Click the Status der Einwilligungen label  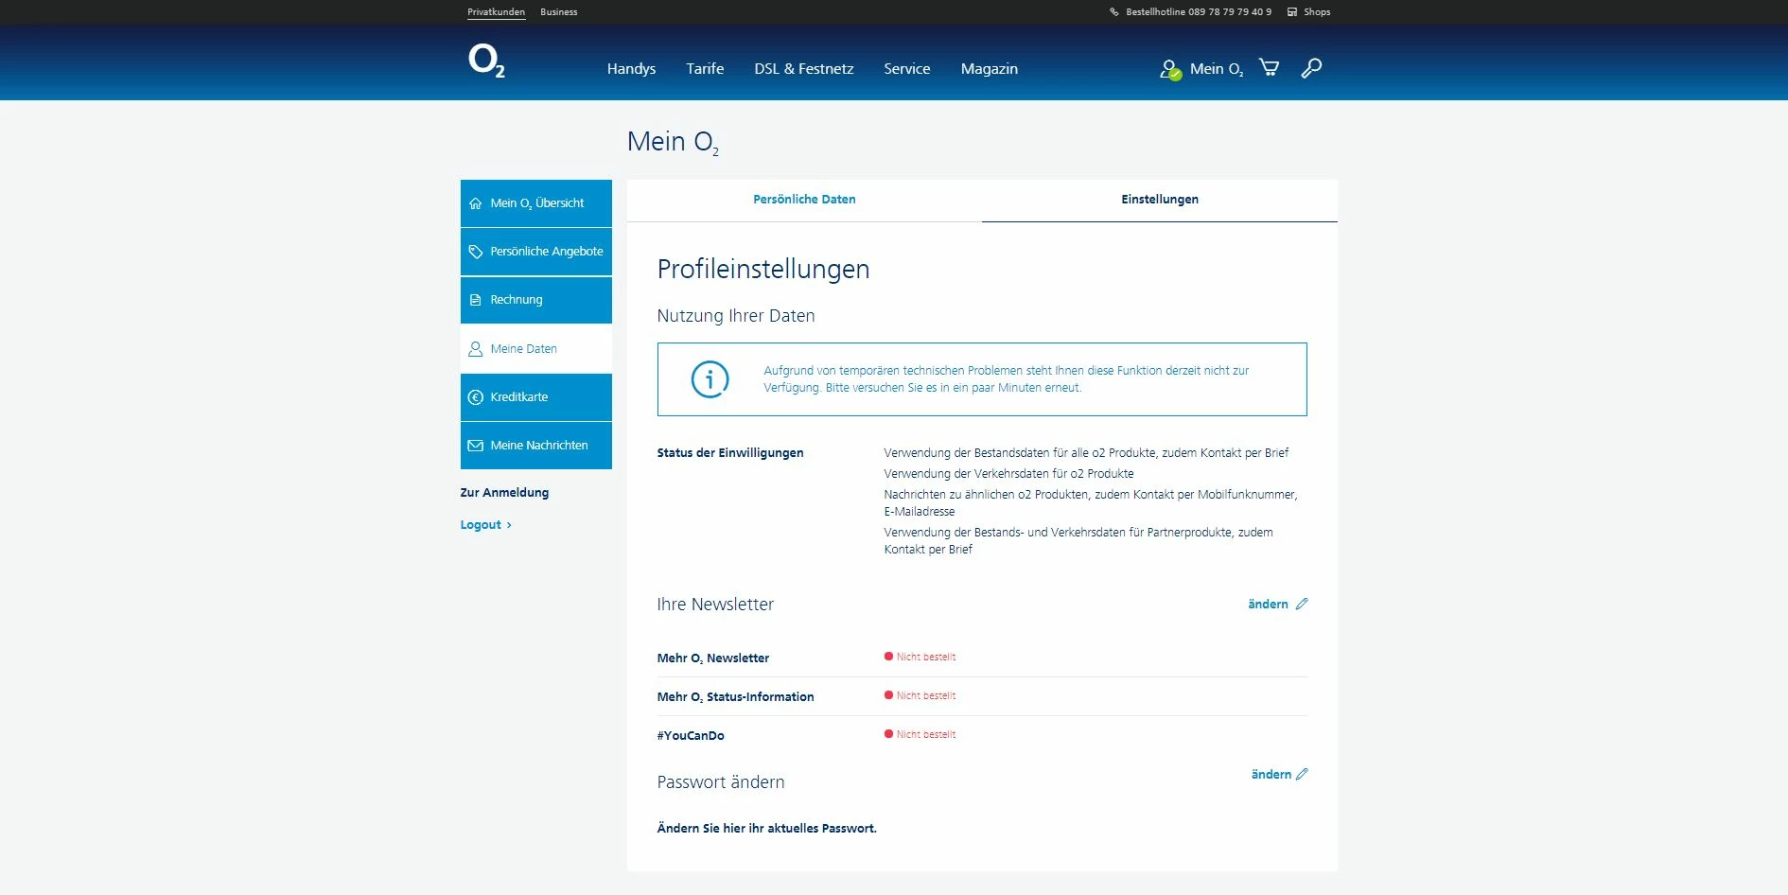tap(730, 453)
